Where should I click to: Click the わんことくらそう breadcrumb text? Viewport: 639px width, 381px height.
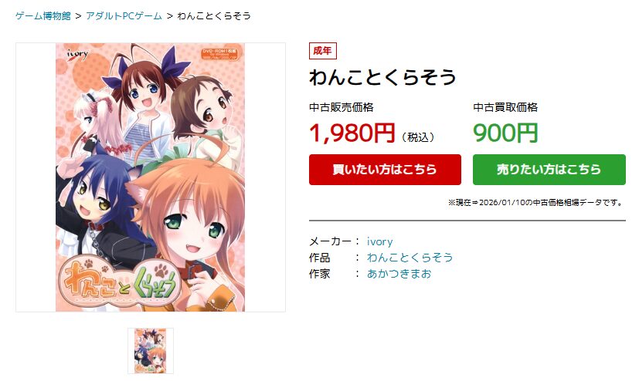[x=214, y=16]
